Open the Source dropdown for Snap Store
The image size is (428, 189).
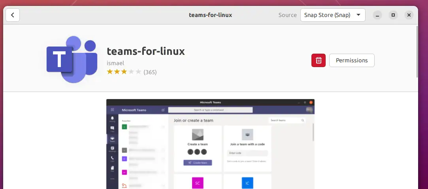[332, 15]
